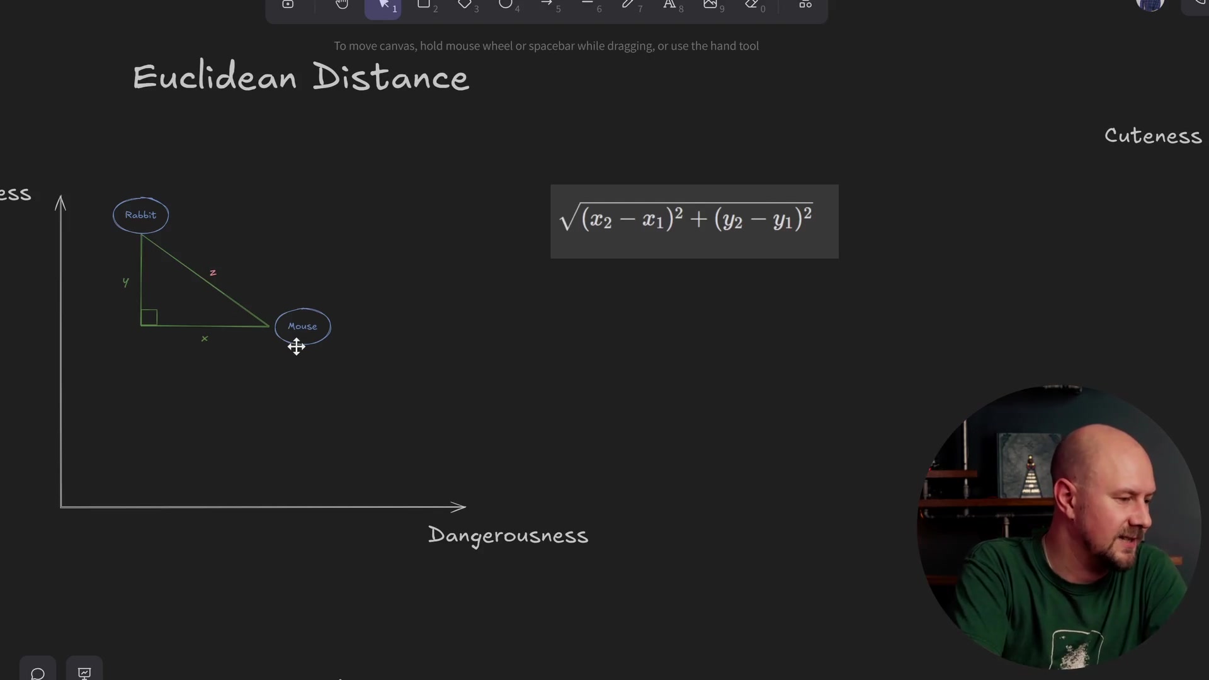This screenshot has height=680, width=1209.
Task: Click the Euclidean distance formula image
Action: tap(693, 220)
